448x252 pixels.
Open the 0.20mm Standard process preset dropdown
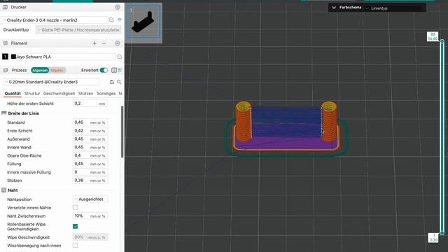pos(51,82)
